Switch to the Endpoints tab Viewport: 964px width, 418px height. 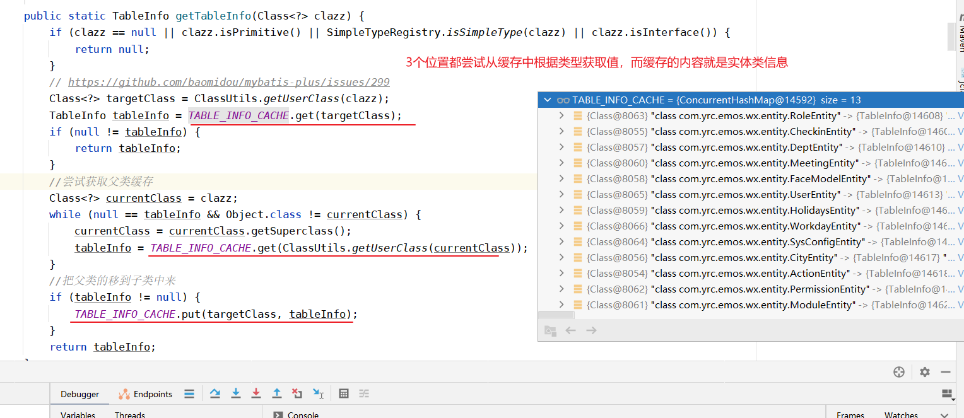[151, 393]
